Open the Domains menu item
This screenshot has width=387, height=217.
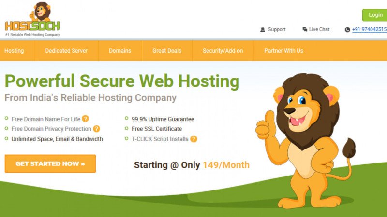tap(120, 51)
